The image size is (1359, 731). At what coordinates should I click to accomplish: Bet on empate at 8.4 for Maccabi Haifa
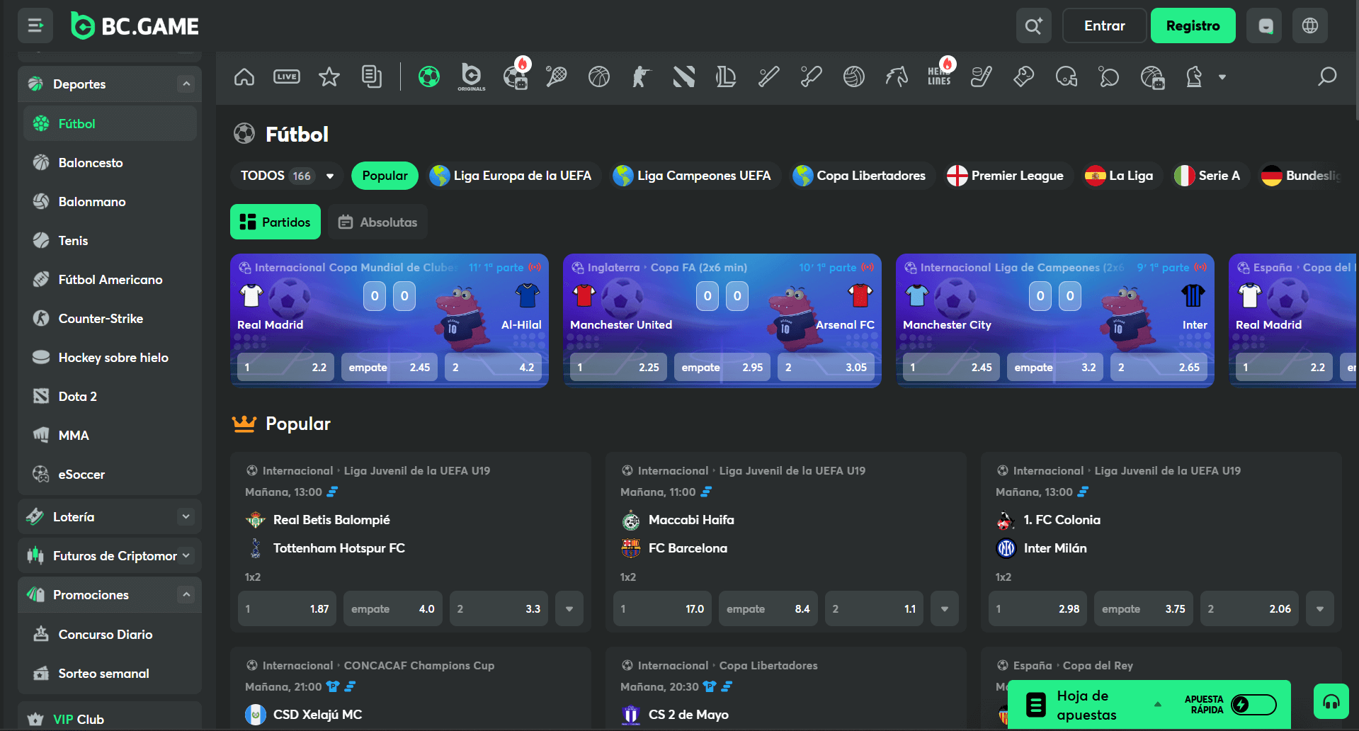point(768,609)
